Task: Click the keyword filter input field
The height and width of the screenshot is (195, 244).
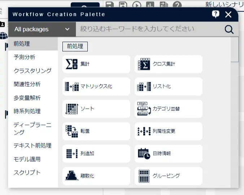Action: pyautogui.click(x=149, y=29)
